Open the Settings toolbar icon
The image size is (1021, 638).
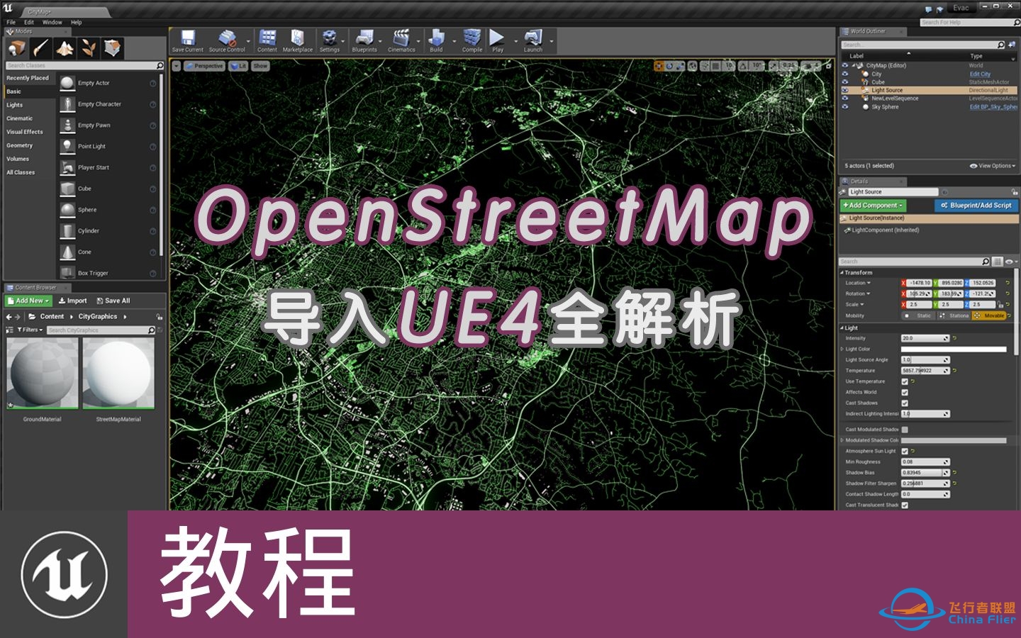click(x=329, y=38)
